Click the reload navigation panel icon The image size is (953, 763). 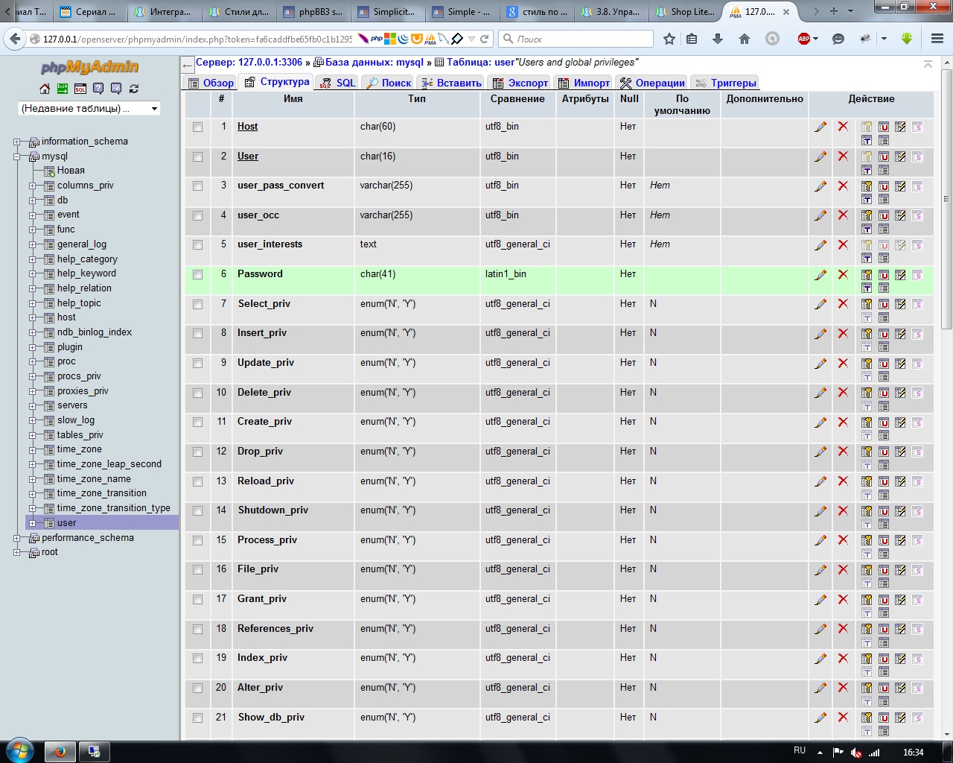tap(134, 89)
